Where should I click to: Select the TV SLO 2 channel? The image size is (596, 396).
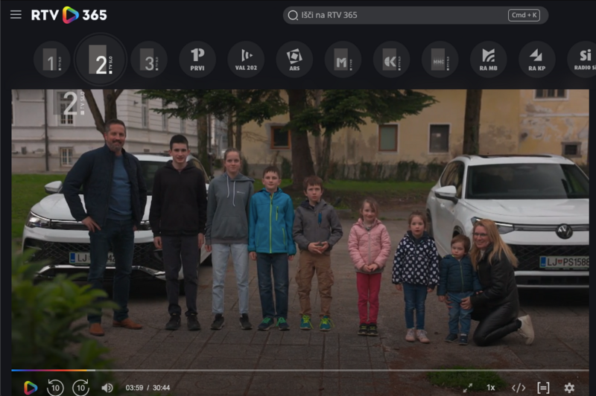click(x=101, y=60)
